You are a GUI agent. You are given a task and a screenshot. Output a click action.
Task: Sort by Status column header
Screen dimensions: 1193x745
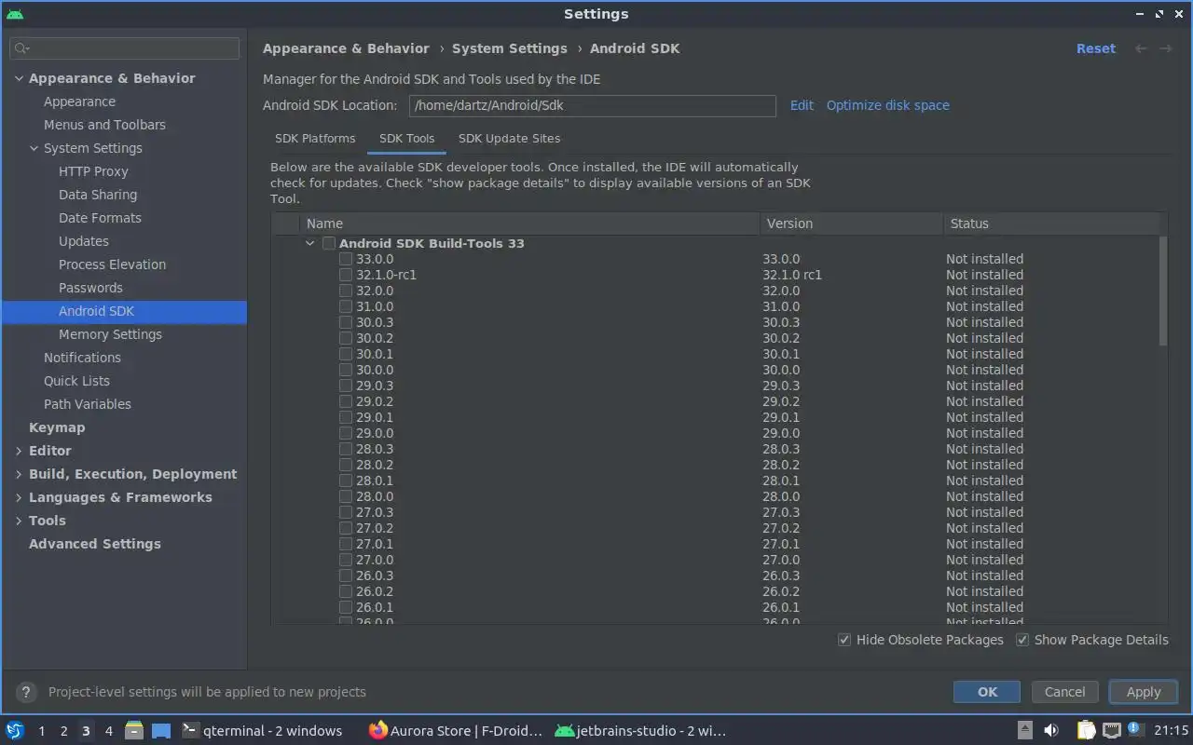tap(1051, 223)
